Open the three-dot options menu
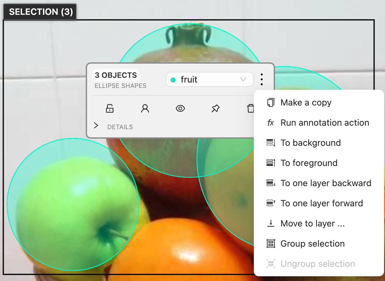Viewport: 385px width, 281px height. [x=262, y=79]
